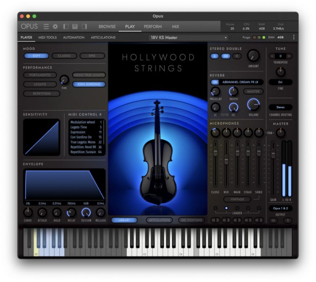Open the MIDI Tools sub-tab
The height and width of the screenshot is (282, 316).
pyautogui.click(x=47, y=37)
